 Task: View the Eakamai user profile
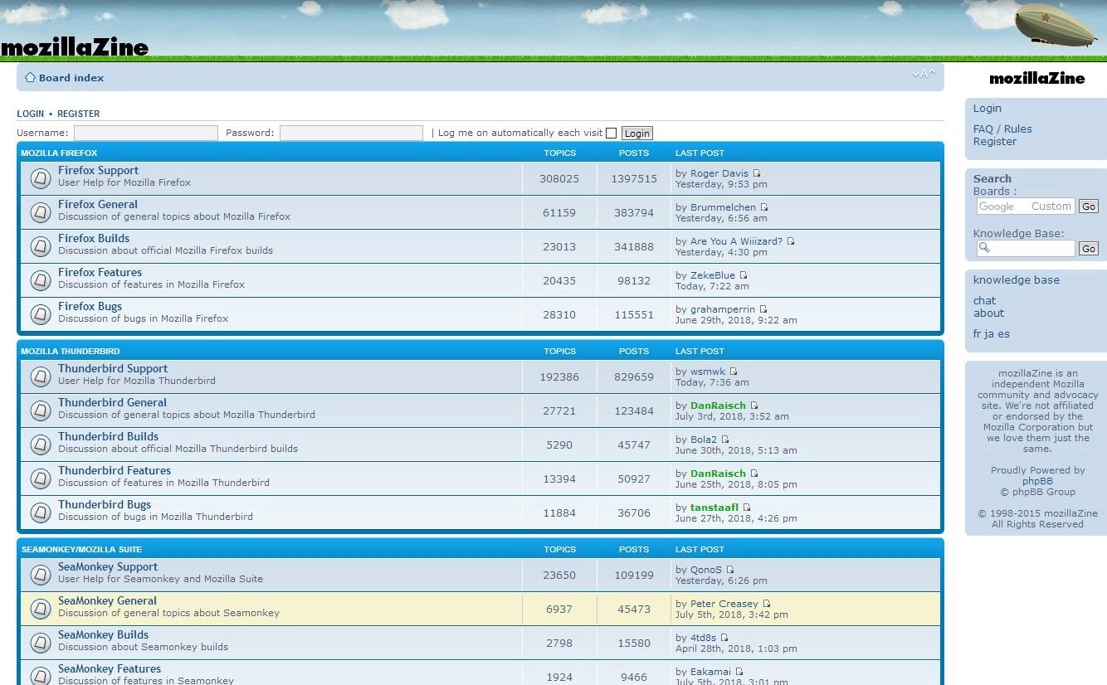point(710,672)
